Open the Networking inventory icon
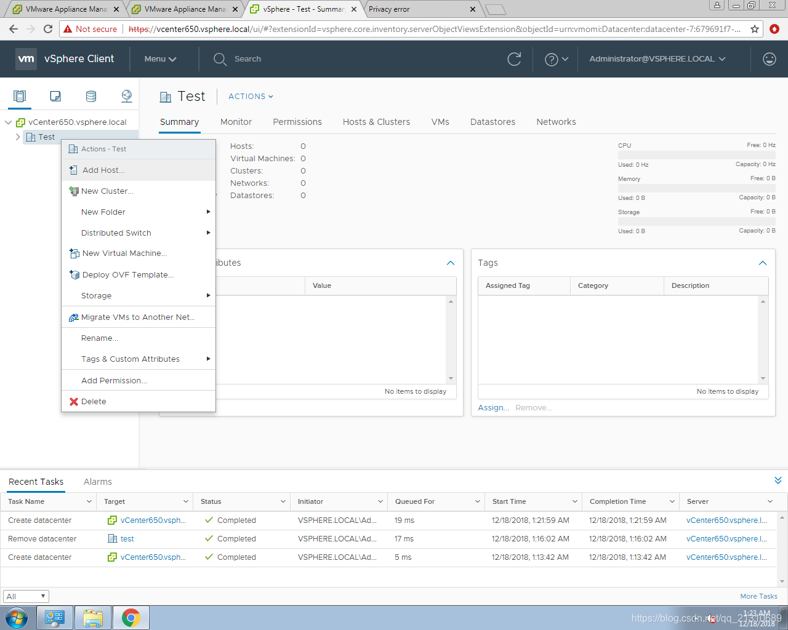The width and height of the screenshot is (788, 630). tap(127, 96)
